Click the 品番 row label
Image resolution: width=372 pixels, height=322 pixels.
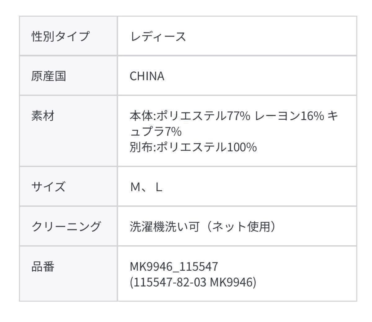point(43,266)
